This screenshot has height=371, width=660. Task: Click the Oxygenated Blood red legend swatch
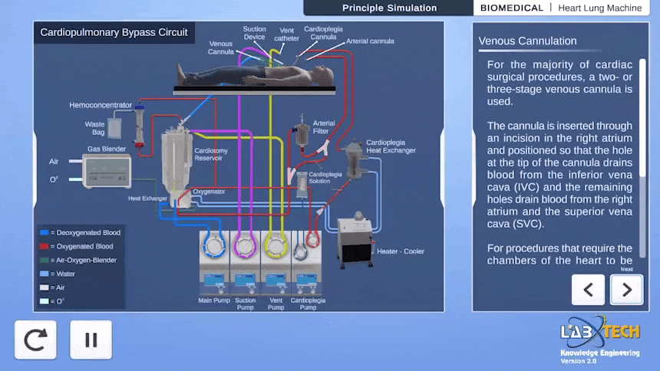(x=45, y=247)
